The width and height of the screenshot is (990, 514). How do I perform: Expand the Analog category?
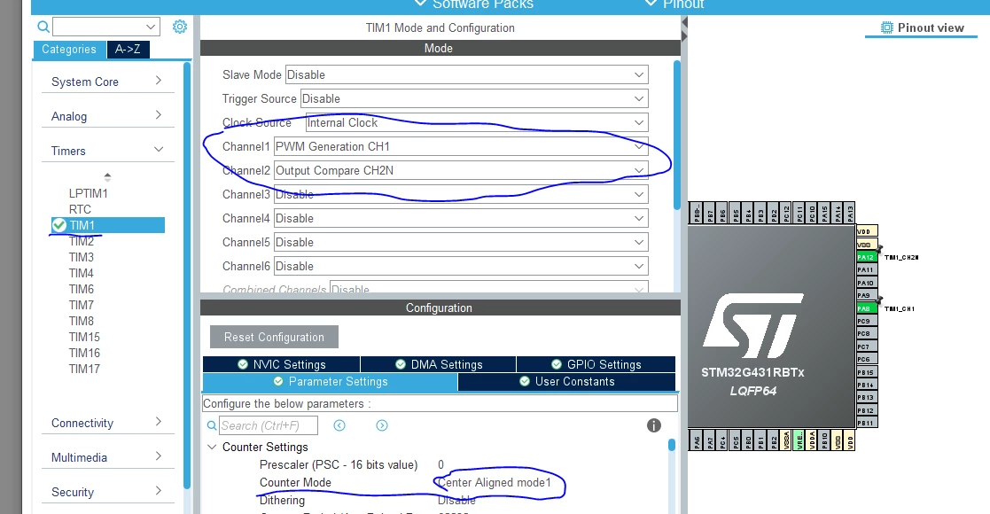[107, 116]
